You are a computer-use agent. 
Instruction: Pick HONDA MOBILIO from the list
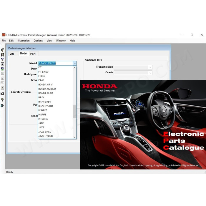pos(55,89)
